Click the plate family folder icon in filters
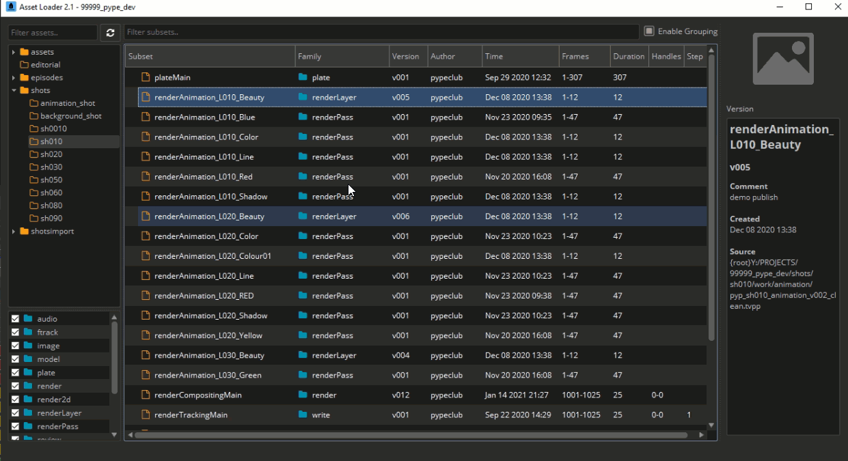848x461 pixels. coord(28,373)
